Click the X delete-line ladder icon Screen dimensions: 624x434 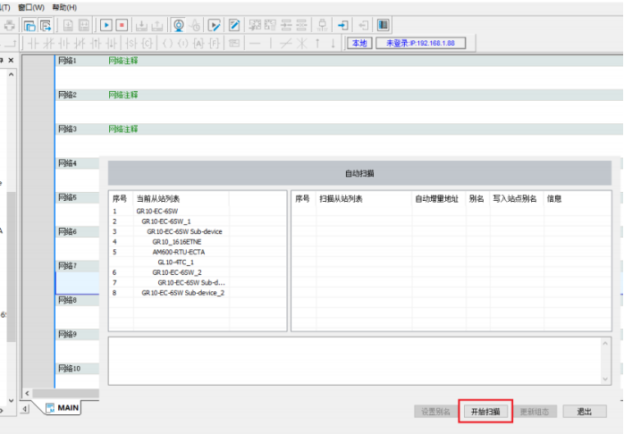[302, 43]
